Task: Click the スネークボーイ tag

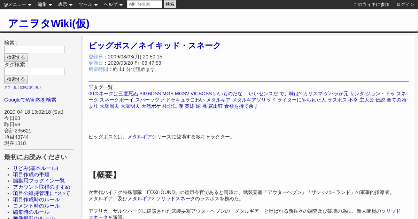Action: 117,100
